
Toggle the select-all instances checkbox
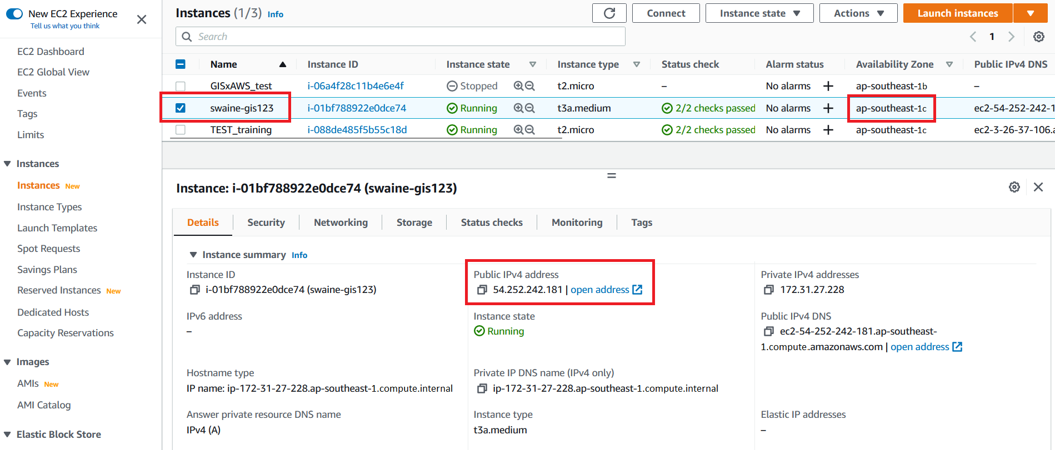coord(181,64)
